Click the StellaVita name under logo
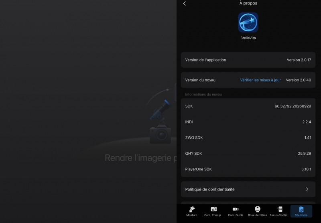321x223 pixels. 248,38
